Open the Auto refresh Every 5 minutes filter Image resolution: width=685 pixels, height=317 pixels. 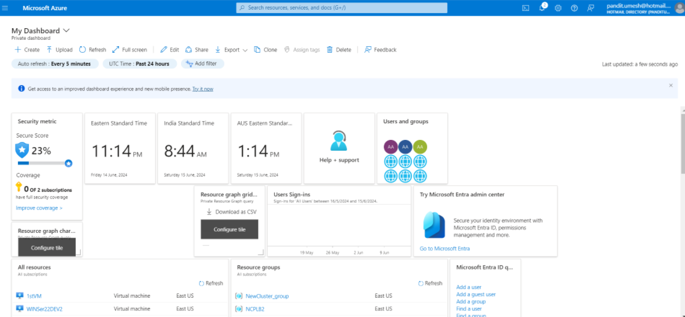[55, 64]
